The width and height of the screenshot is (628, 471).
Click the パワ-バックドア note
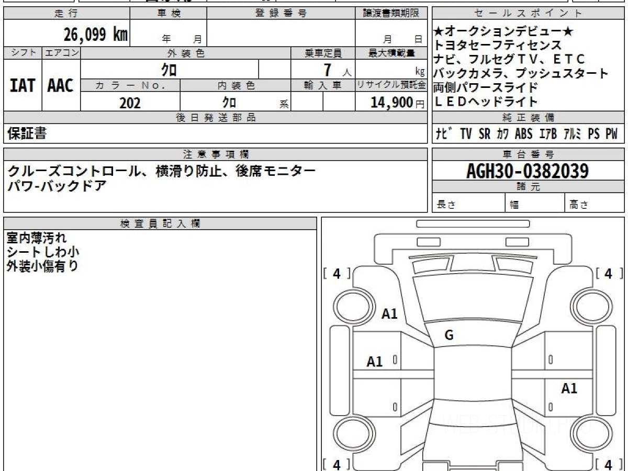57,185
